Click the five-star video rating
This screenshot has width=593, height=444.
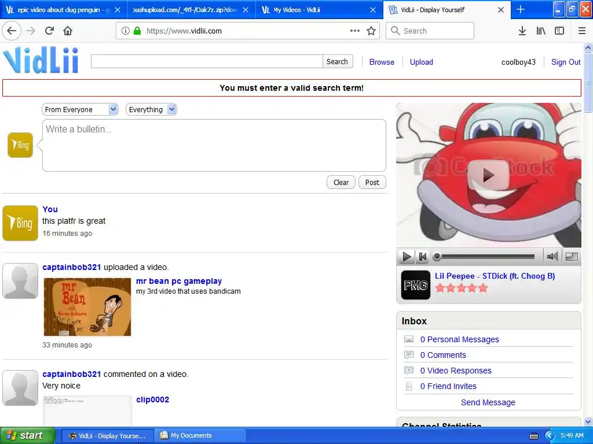pyautogui.click(x=462, y=288)
